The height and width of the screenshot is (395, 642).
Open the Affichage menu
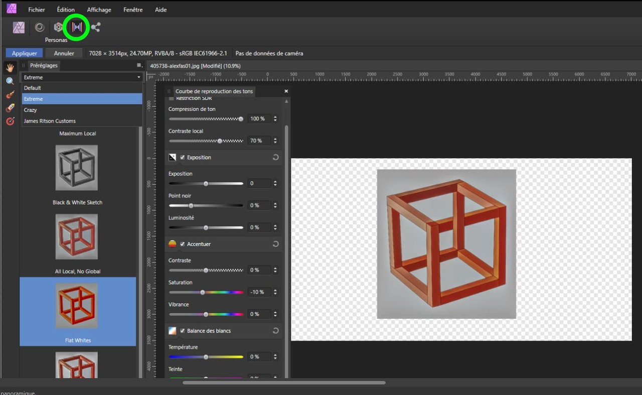tap(99, 10)
